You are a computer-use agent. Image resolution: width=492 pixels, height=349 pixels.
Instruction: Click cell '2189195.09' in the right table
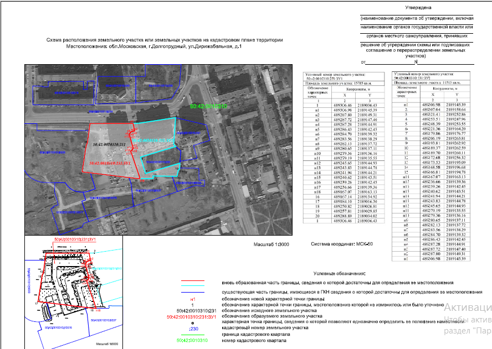(x=455, y=162)
